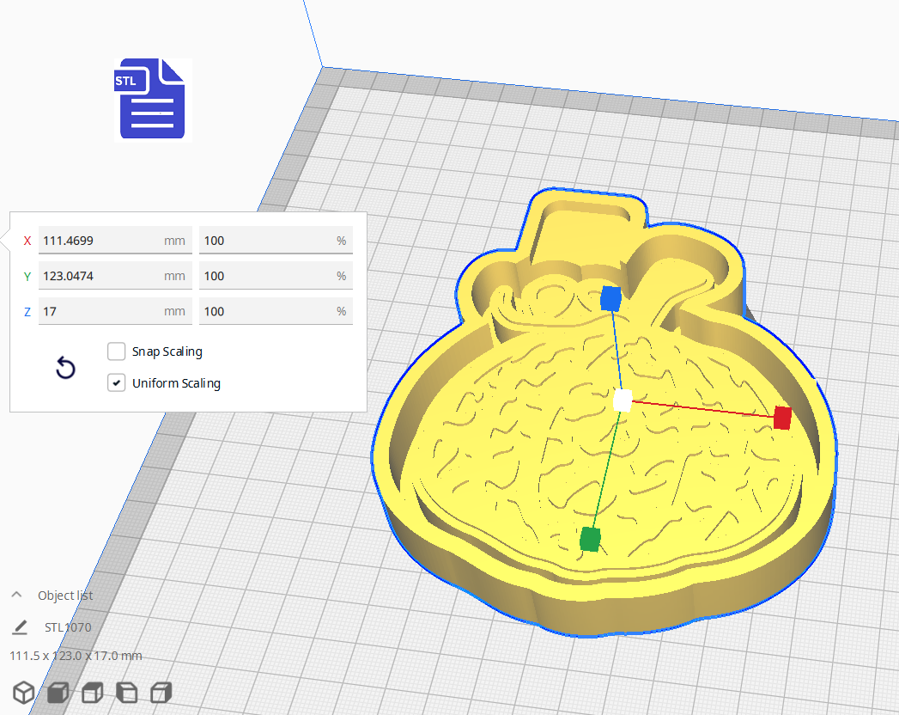Switch to the right side view
Viewport: 899px width, 715px height.
[x=161, y=692]
